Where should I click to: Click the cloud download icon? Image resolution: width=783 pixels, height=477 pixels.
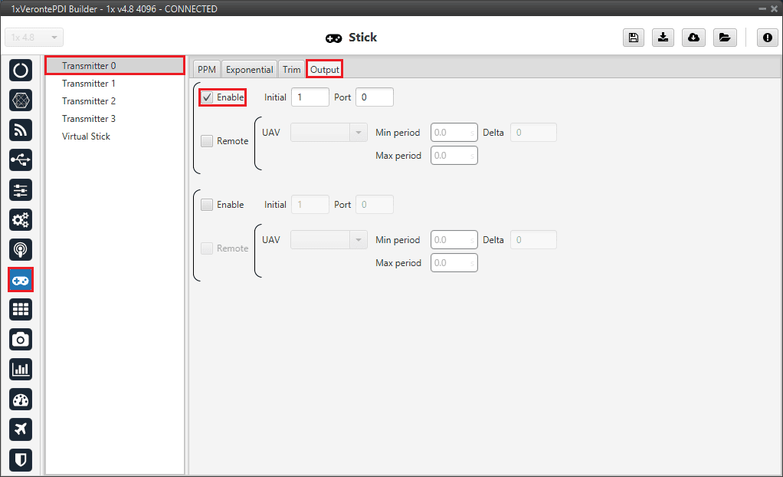(x=693, y=38)
